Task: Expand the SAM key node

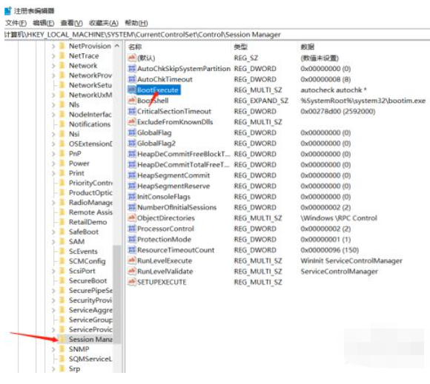Action: (x=53, y=242)
